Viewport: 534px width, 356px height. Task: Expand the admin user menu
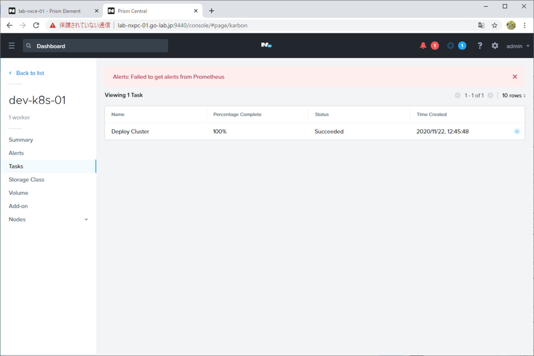pyautogui.click(x=518, y=46)
